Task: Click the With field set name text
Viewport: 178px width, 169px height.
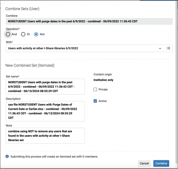Action: [43, 48]
